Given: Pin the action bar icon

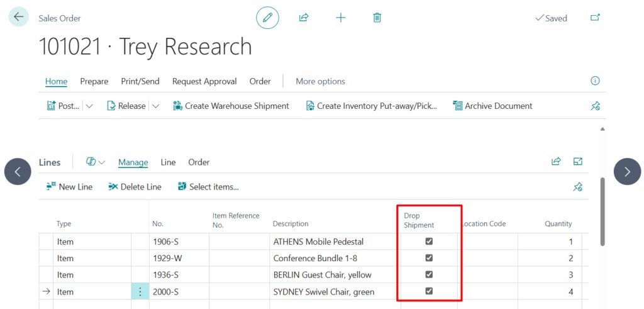Looking at the screenshot, I should point(595,106).
